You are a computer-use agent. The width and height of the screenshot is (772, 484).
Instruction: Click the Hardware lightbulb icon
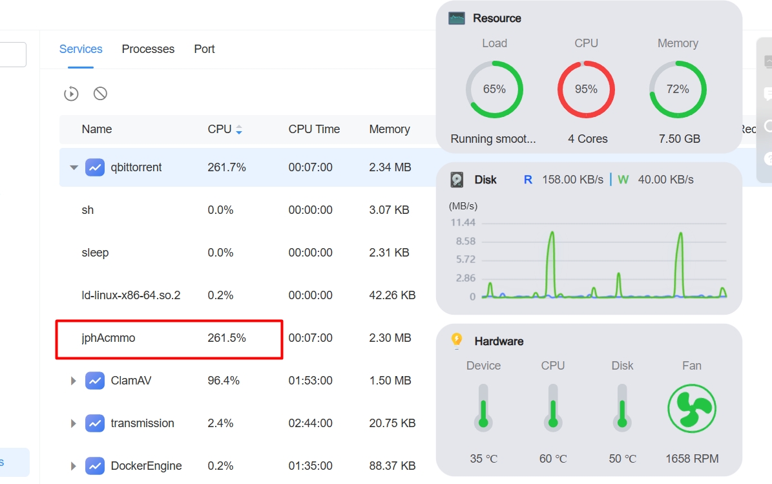[456, 341]
